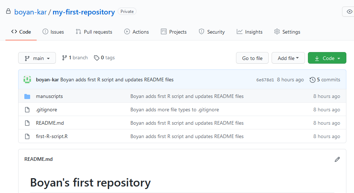Viewport: 354px width, 193px height.
Task: Open the my-first-repository link
Action: click(84, 12)
